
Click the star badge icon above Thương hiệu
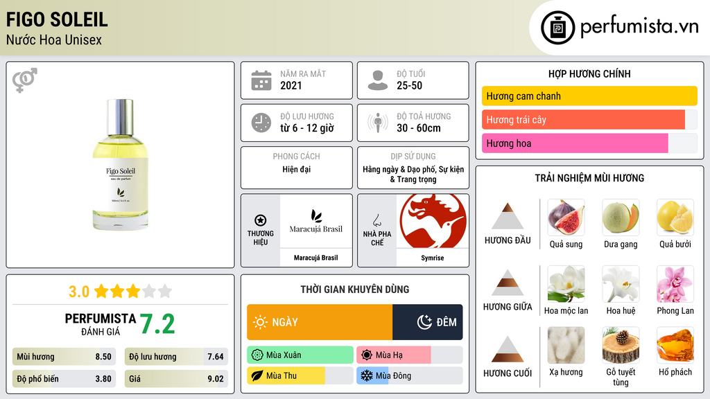point(261,220)
